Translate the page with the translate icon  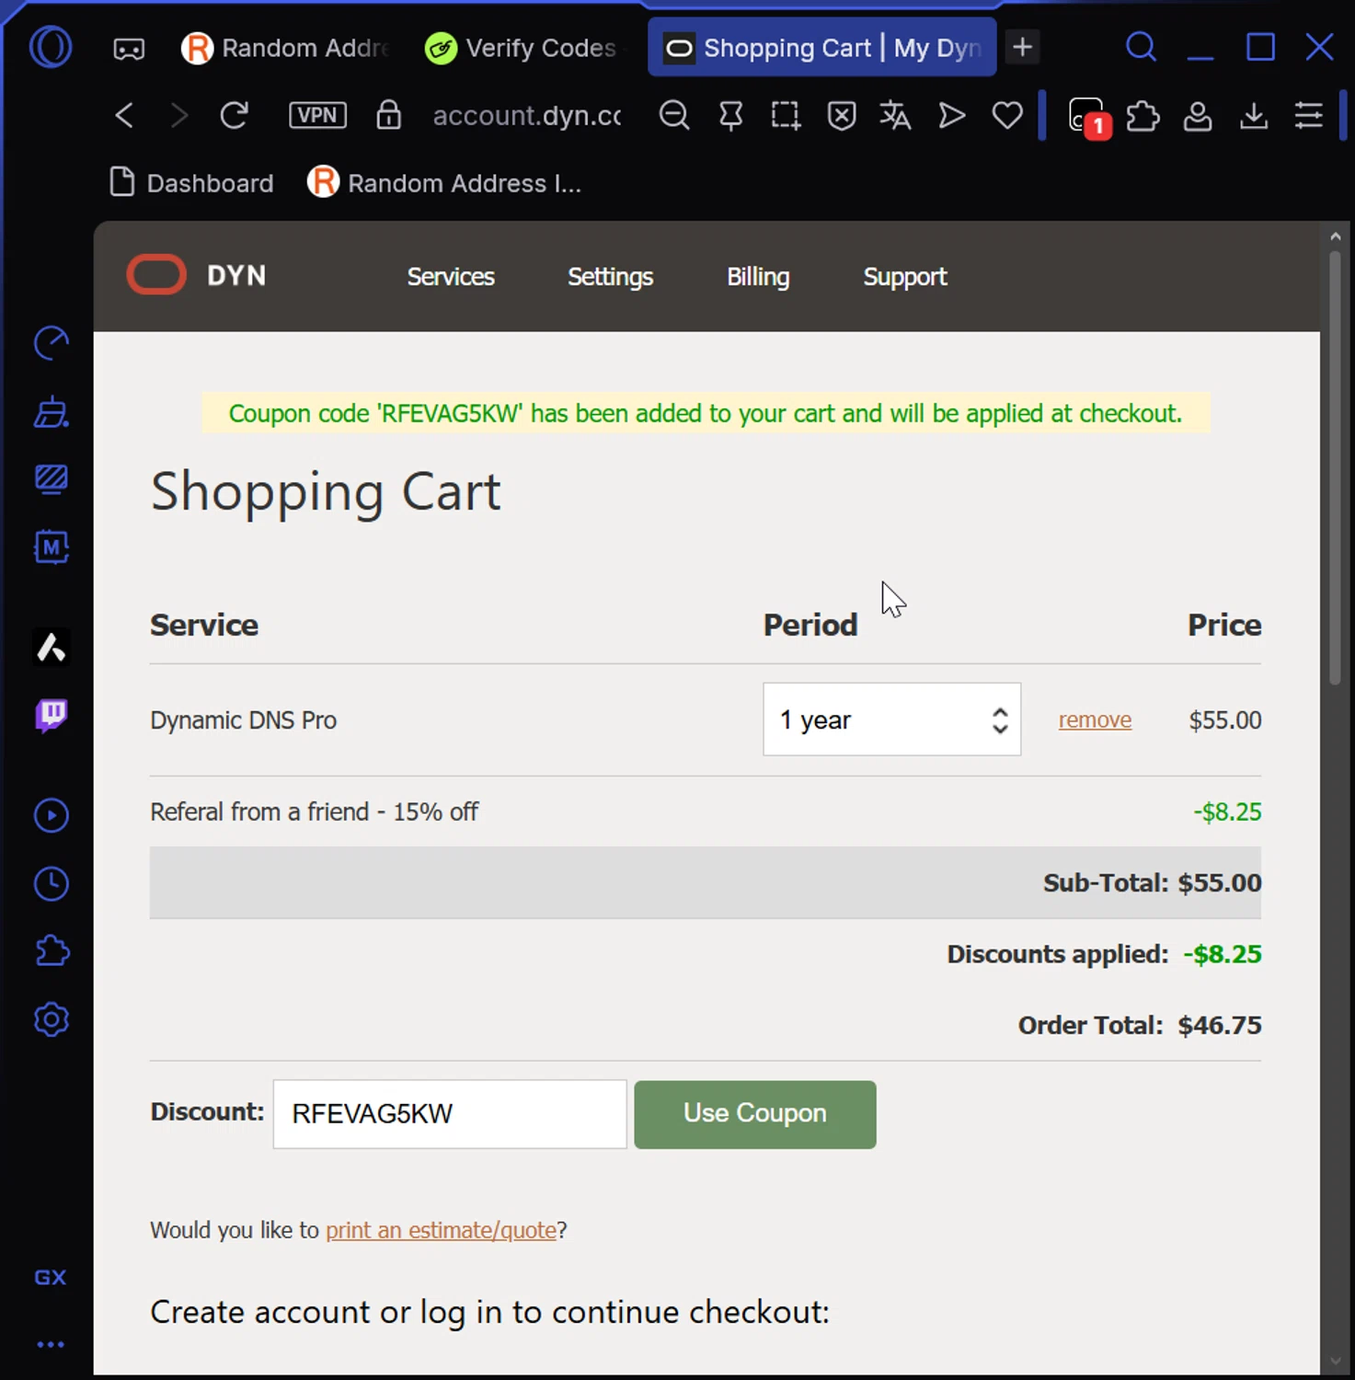tap(895, 115)
